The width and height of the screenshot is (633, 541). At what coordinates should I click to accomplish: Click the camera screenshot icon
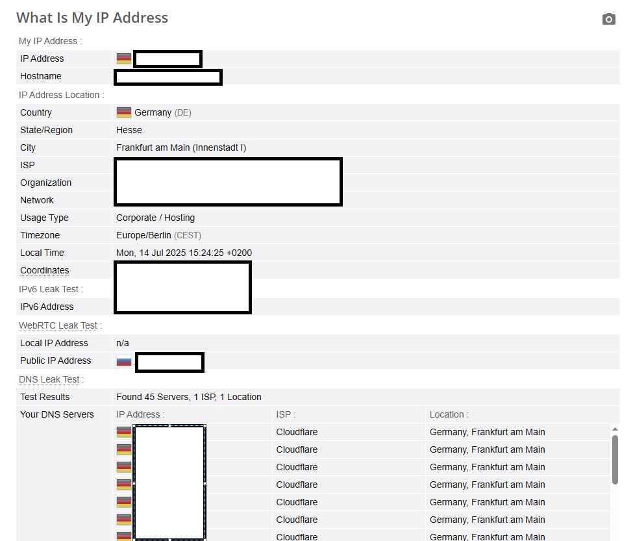click(609, 19)
